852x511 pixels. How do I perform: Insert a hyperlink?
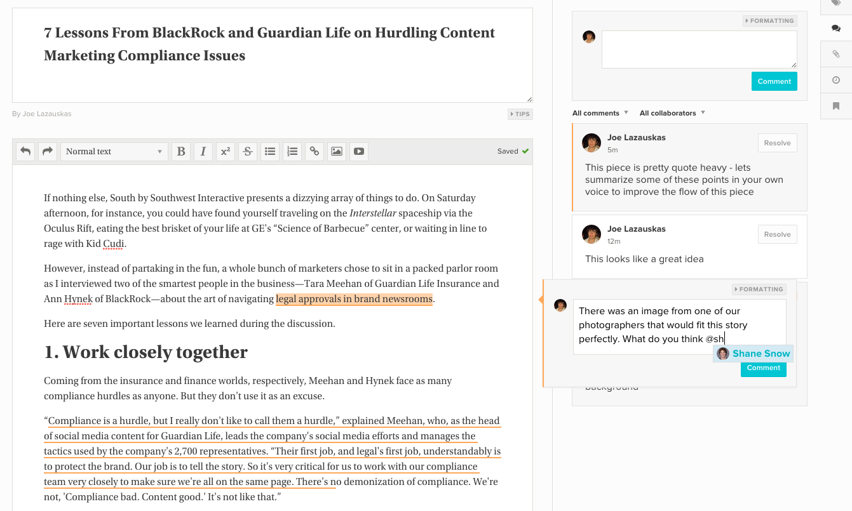(314, 152)
